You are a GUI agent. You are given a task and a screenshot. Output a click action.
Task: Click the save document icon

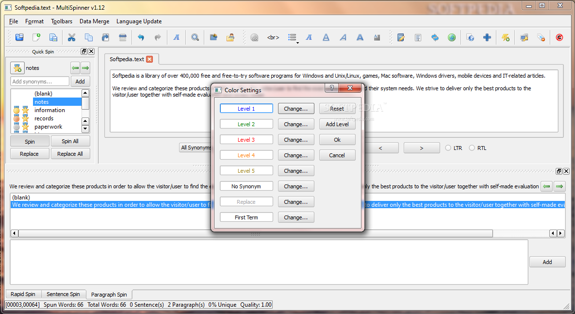(x=53, y=37)
